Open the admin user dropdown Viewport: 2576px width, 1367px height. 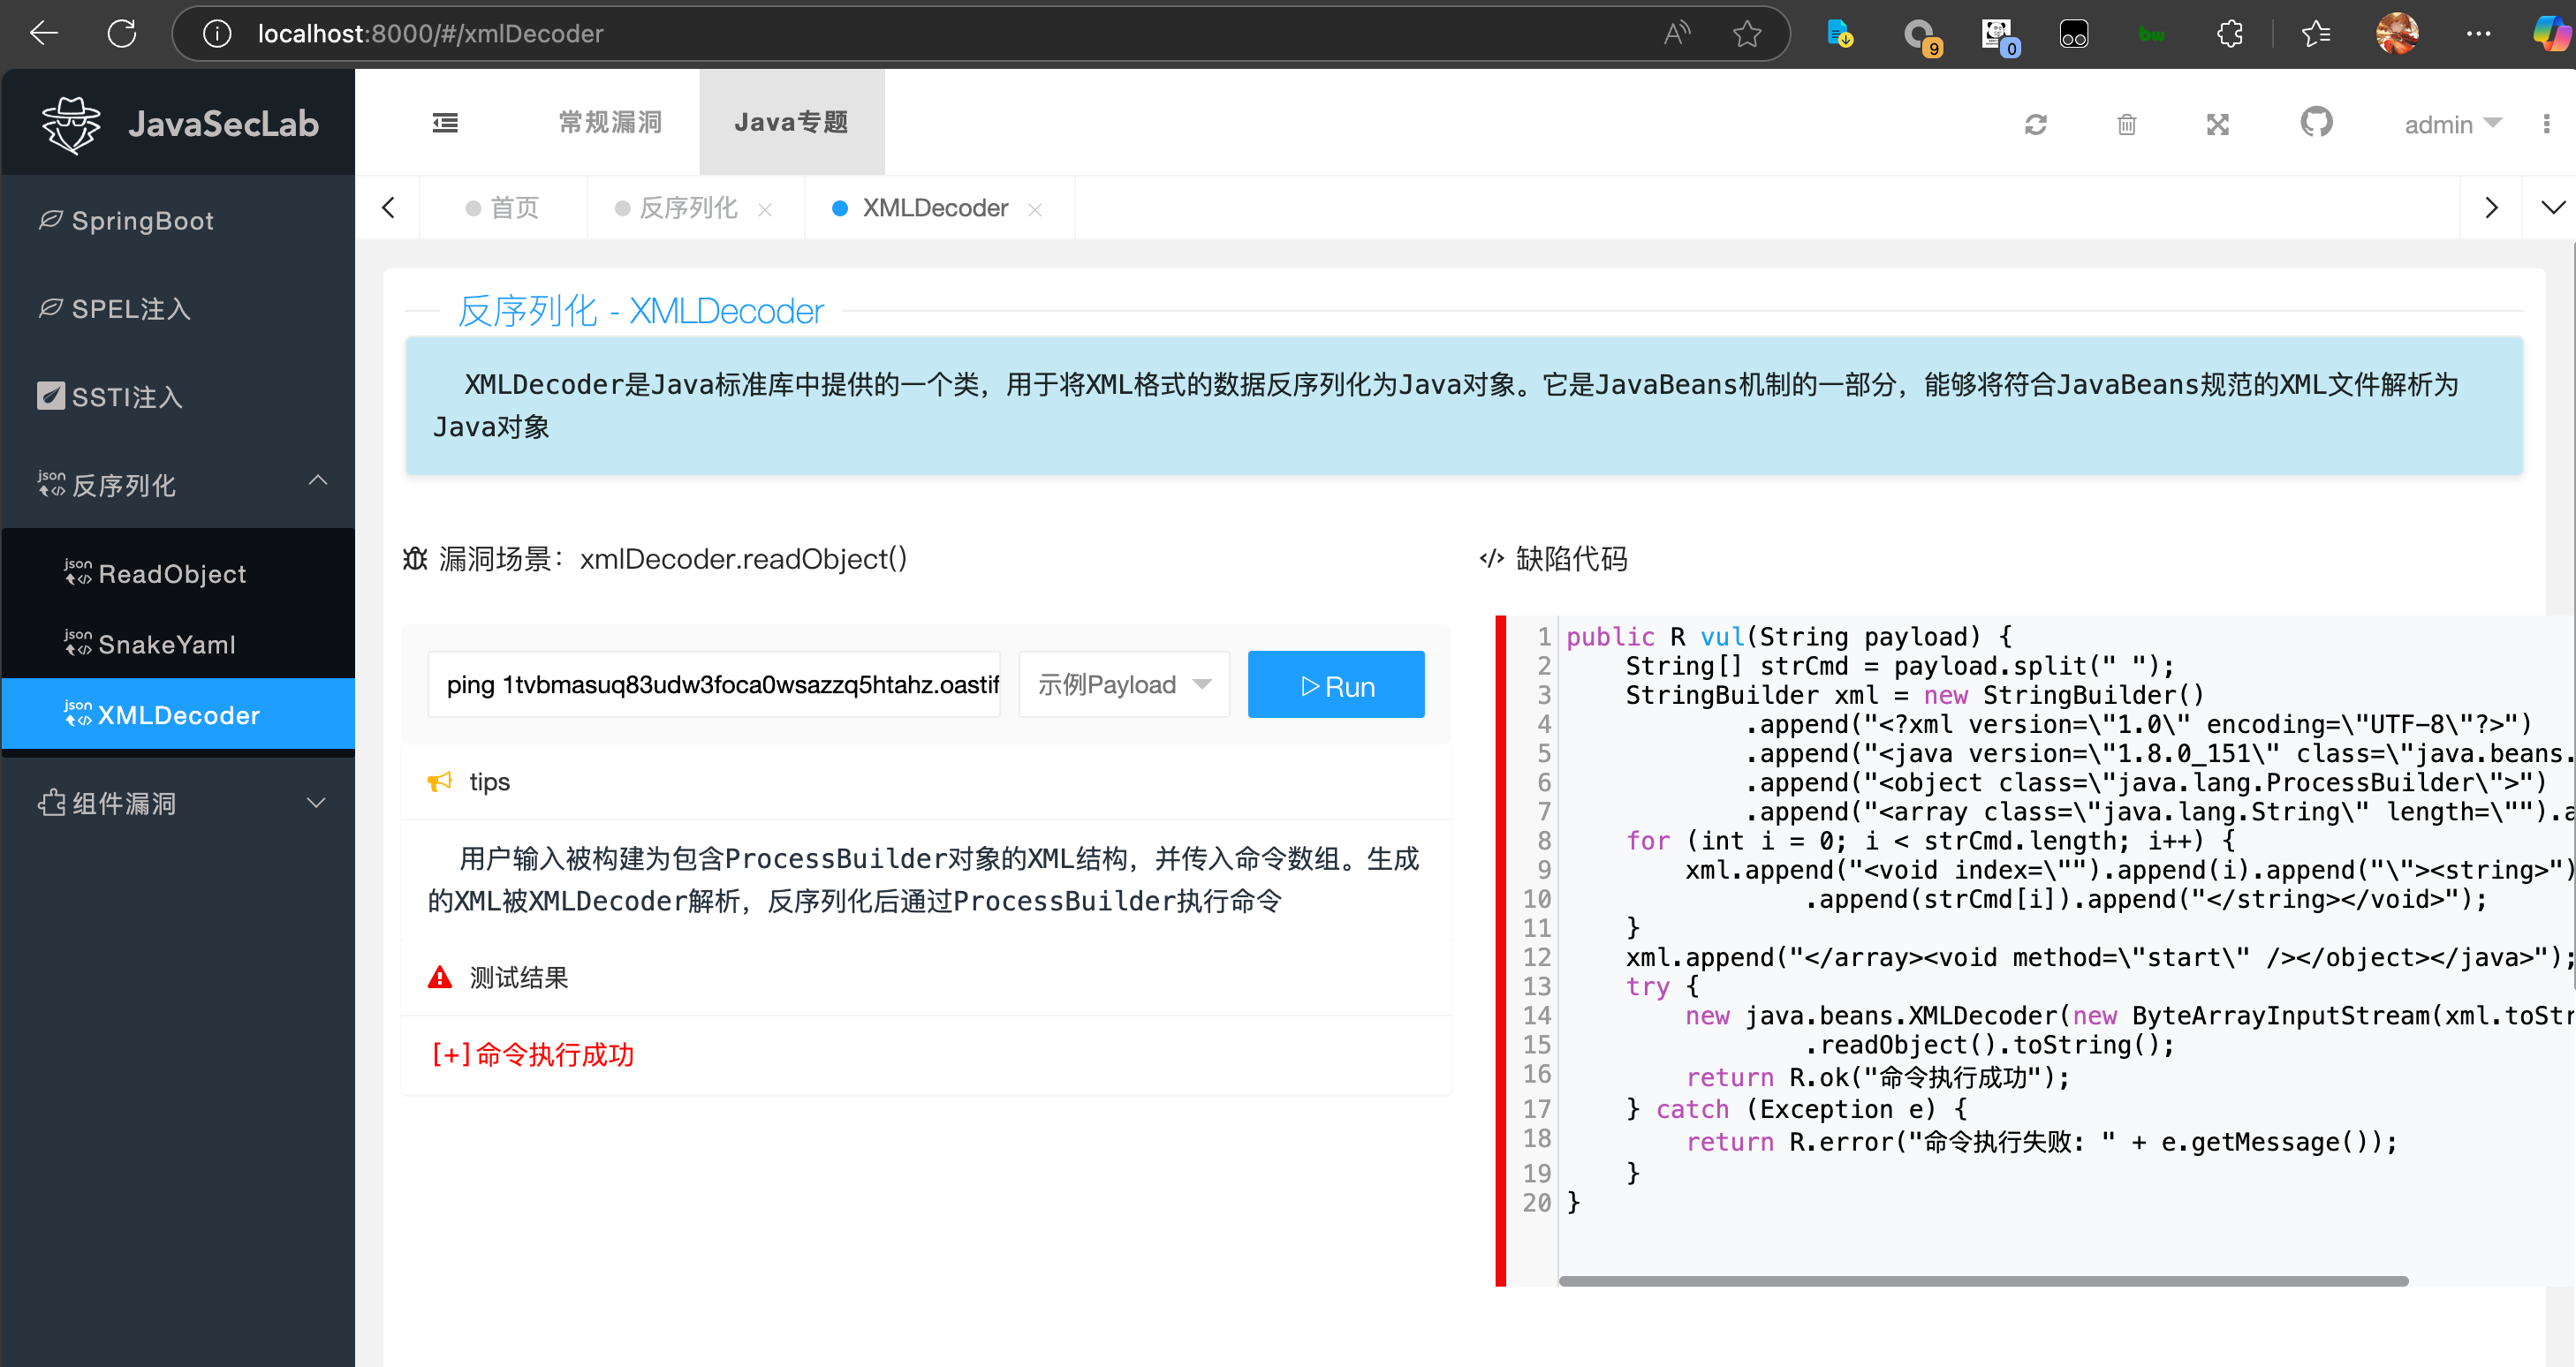point(2452,124)
